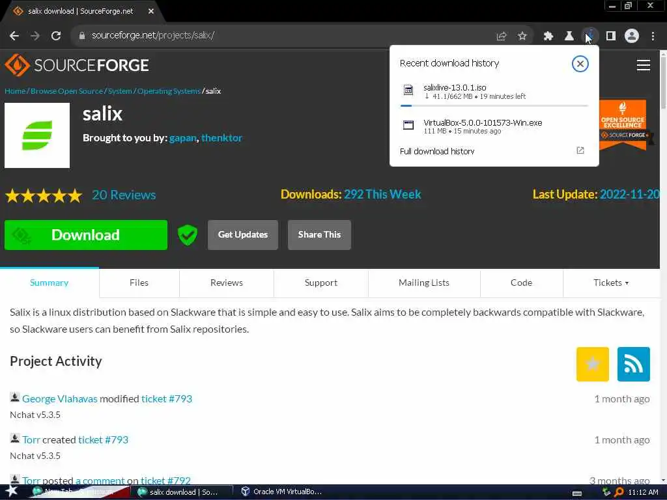Expand the Tickets dropdown tab

611,283
